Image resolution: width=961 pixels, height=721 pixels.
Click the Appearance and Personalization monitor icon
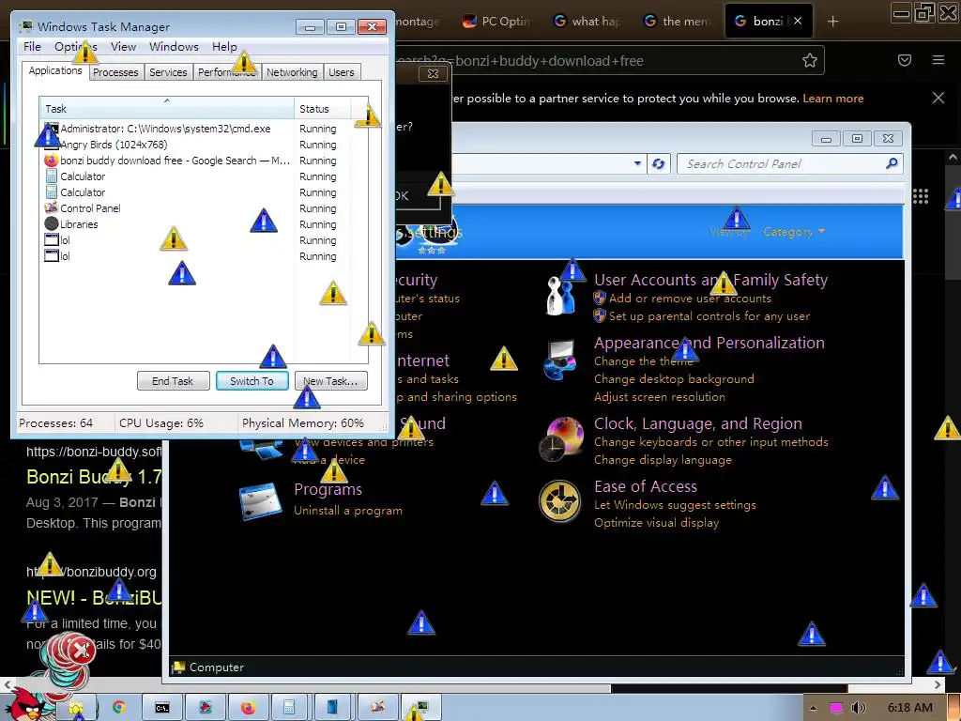click(560, 360)
